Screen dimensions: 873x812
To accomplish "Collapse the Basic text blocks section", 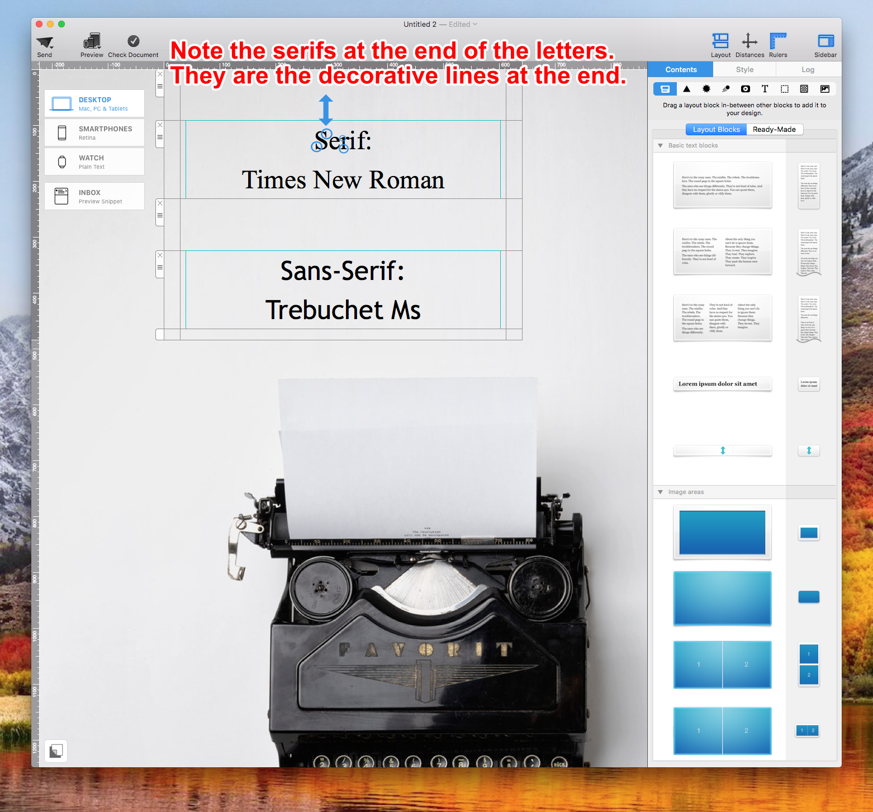I will [x=661, y=145].
